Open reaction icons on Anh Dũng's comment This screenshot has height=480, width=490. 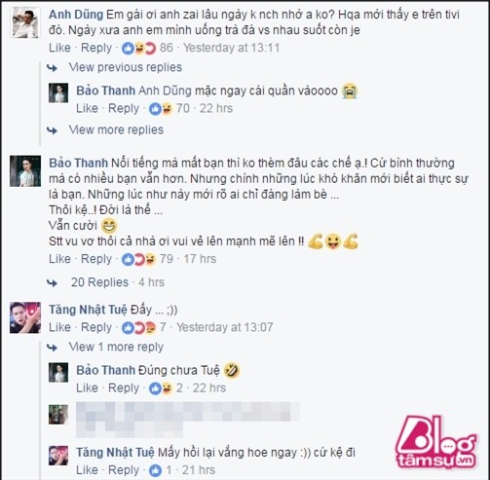138,48
